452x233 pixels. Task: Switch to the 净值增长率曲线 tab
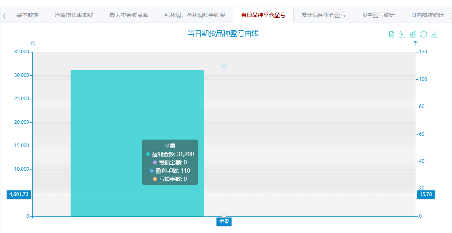74,15
